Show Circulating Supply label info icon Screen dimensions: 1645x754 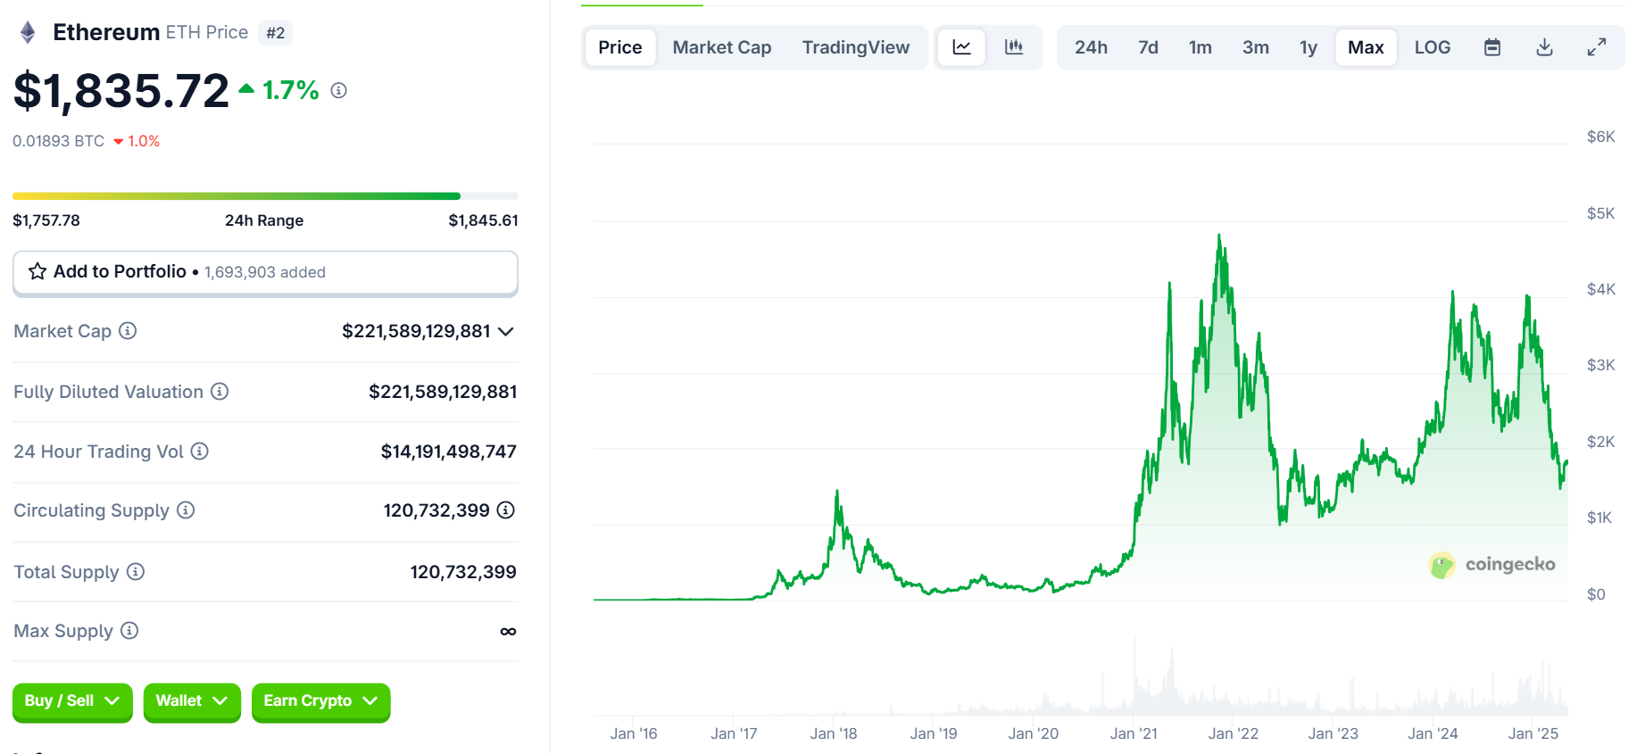(186, 510)
